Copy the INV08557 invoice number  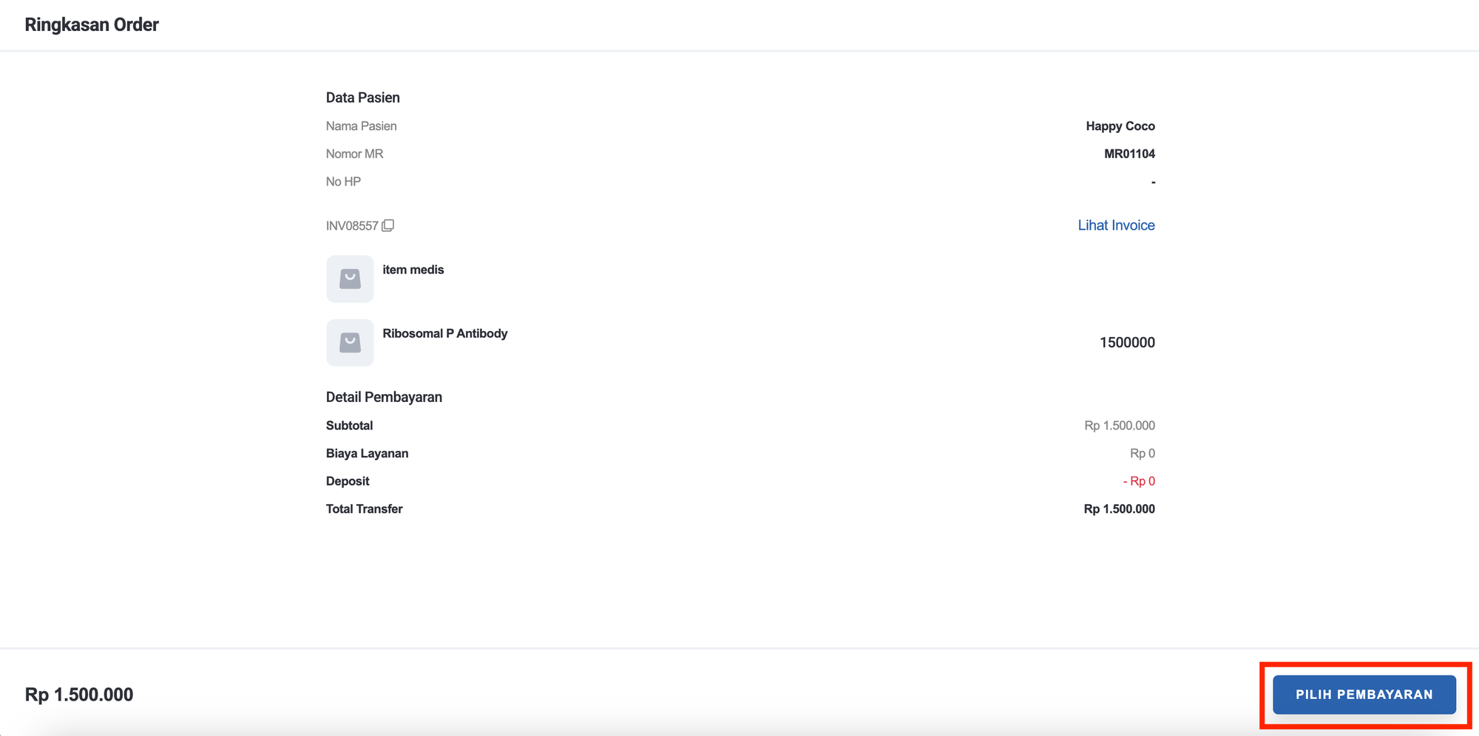(x=388, y=225)
